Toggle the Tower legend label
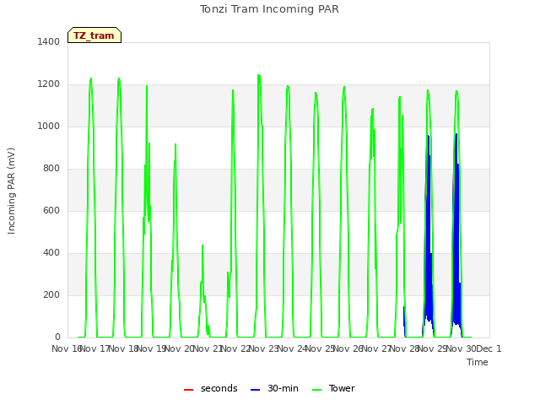Screen dimensions: 540x405 coord(342,388)
